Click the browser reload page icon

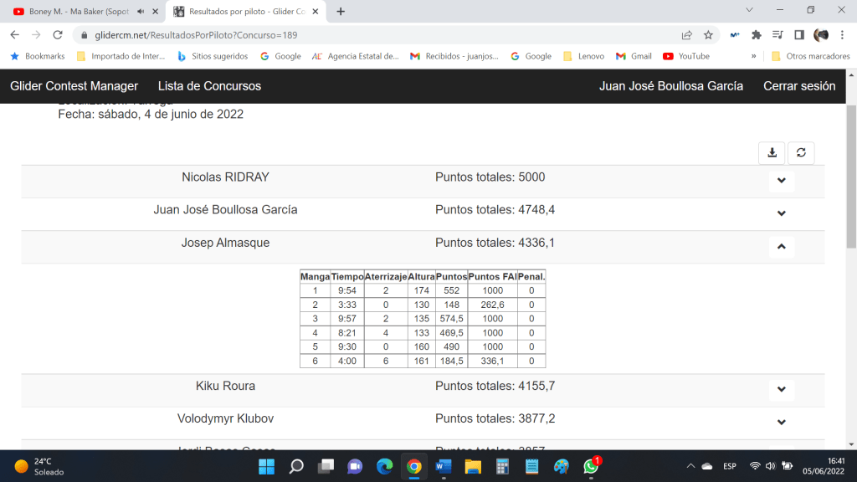58,35
